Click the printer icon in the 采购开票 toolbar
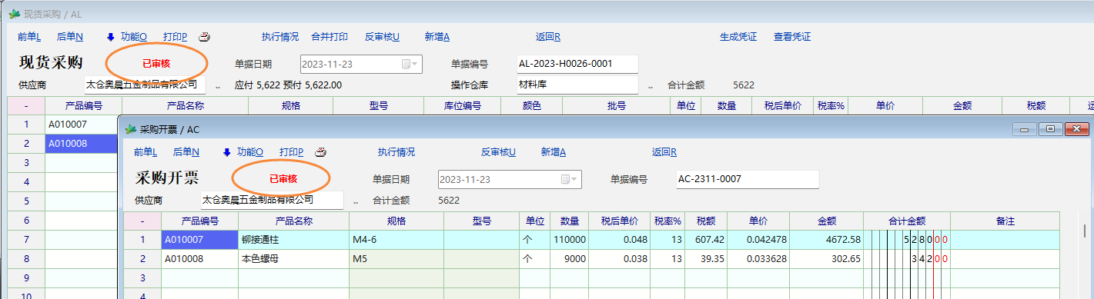Image resolution: width=1094 pixels, height=299 pixels. point(321,152)
